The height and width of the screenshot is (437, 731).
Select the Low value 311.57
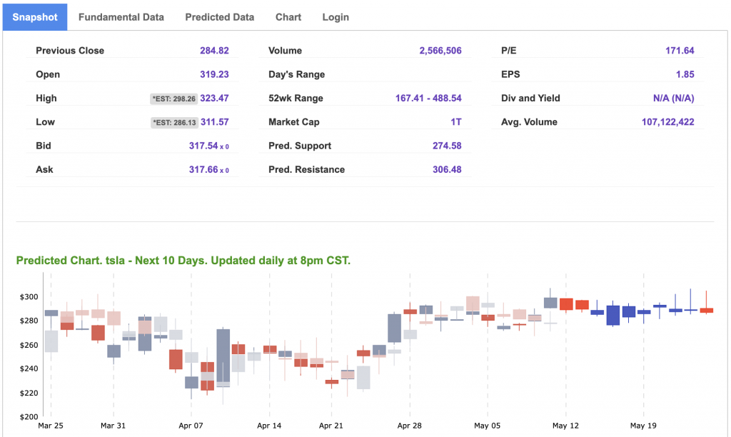click(214, 121)
